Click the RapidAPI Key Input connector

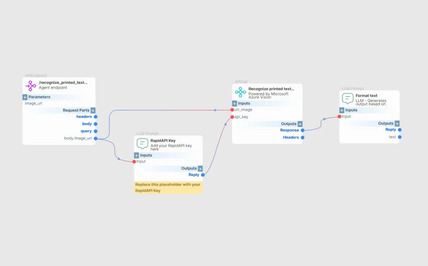click(x=134, y=162)
